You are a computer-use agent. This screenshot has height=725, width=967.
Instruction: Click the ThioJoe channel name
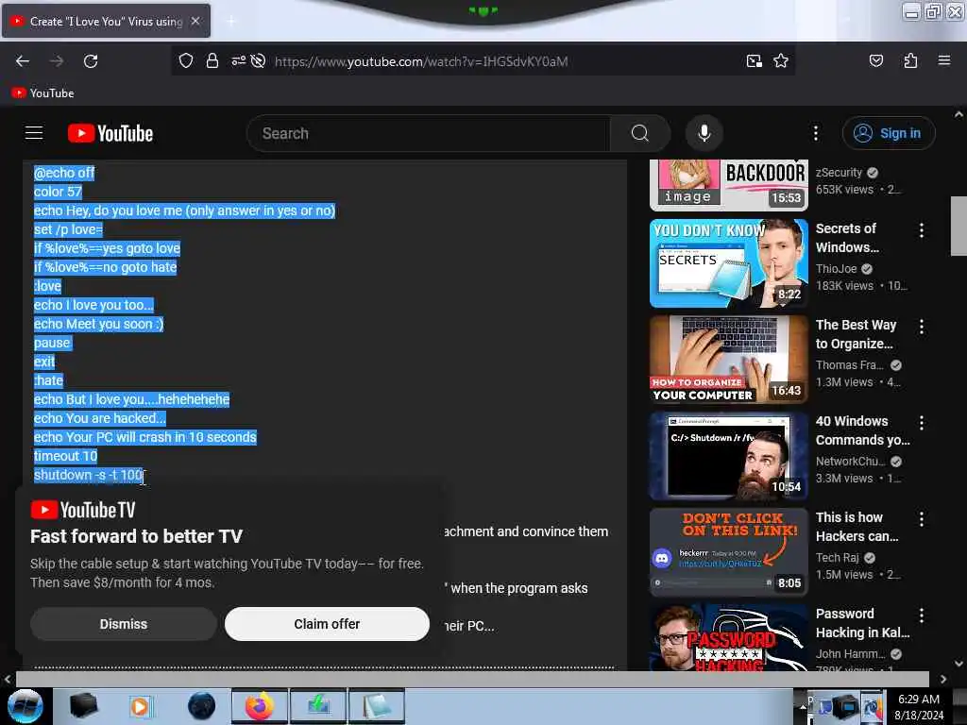pos(837,269)
